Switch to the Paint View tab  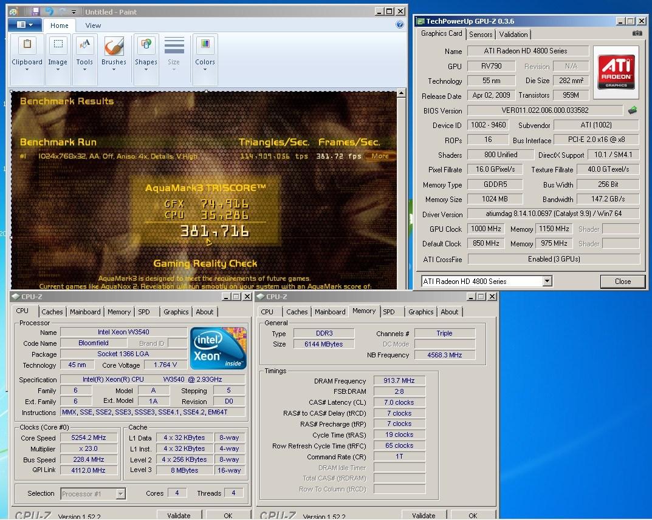click(x=93, y=25)
